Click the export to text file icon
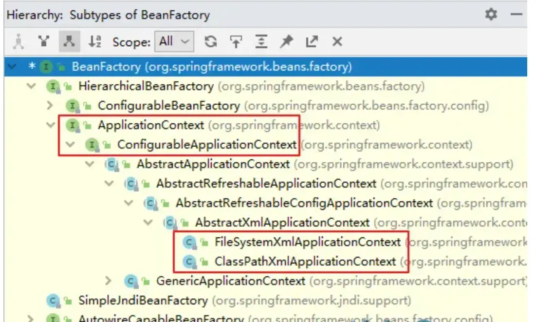 311,42
